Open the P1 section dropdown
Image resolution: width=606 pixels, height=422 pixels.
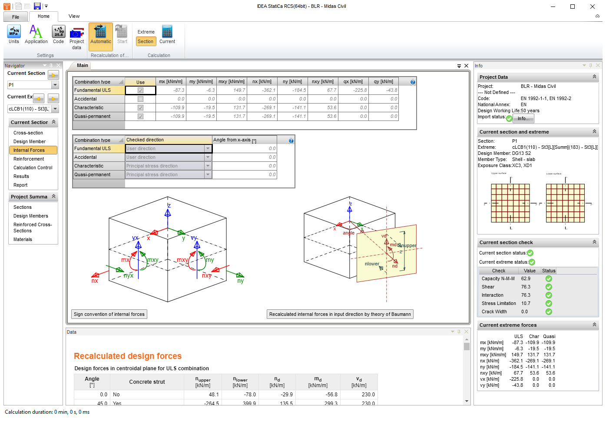tap(55, 85)
